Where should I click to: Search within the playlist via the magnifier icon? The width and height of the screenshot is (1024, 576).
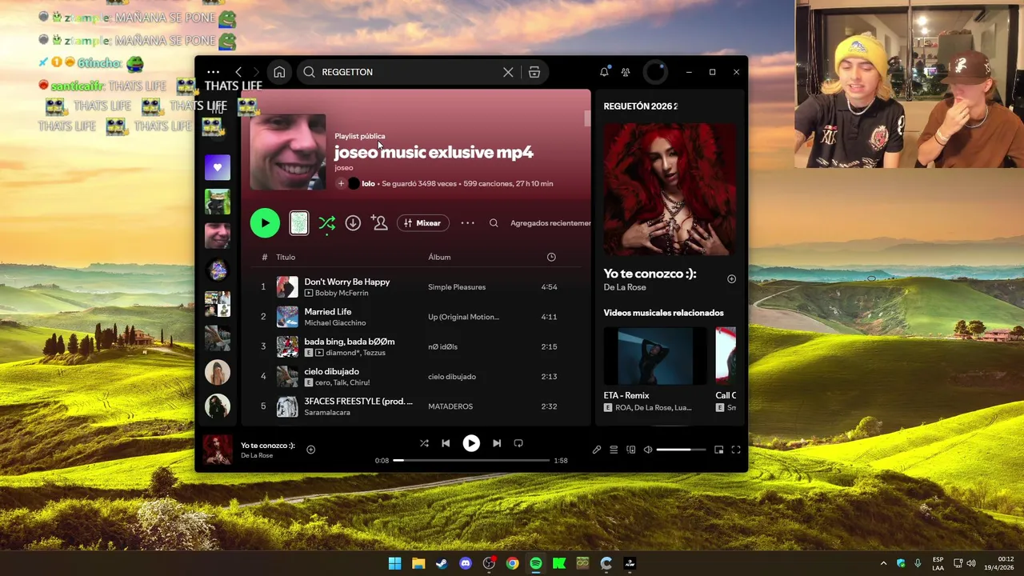click(x=494, y=223)
